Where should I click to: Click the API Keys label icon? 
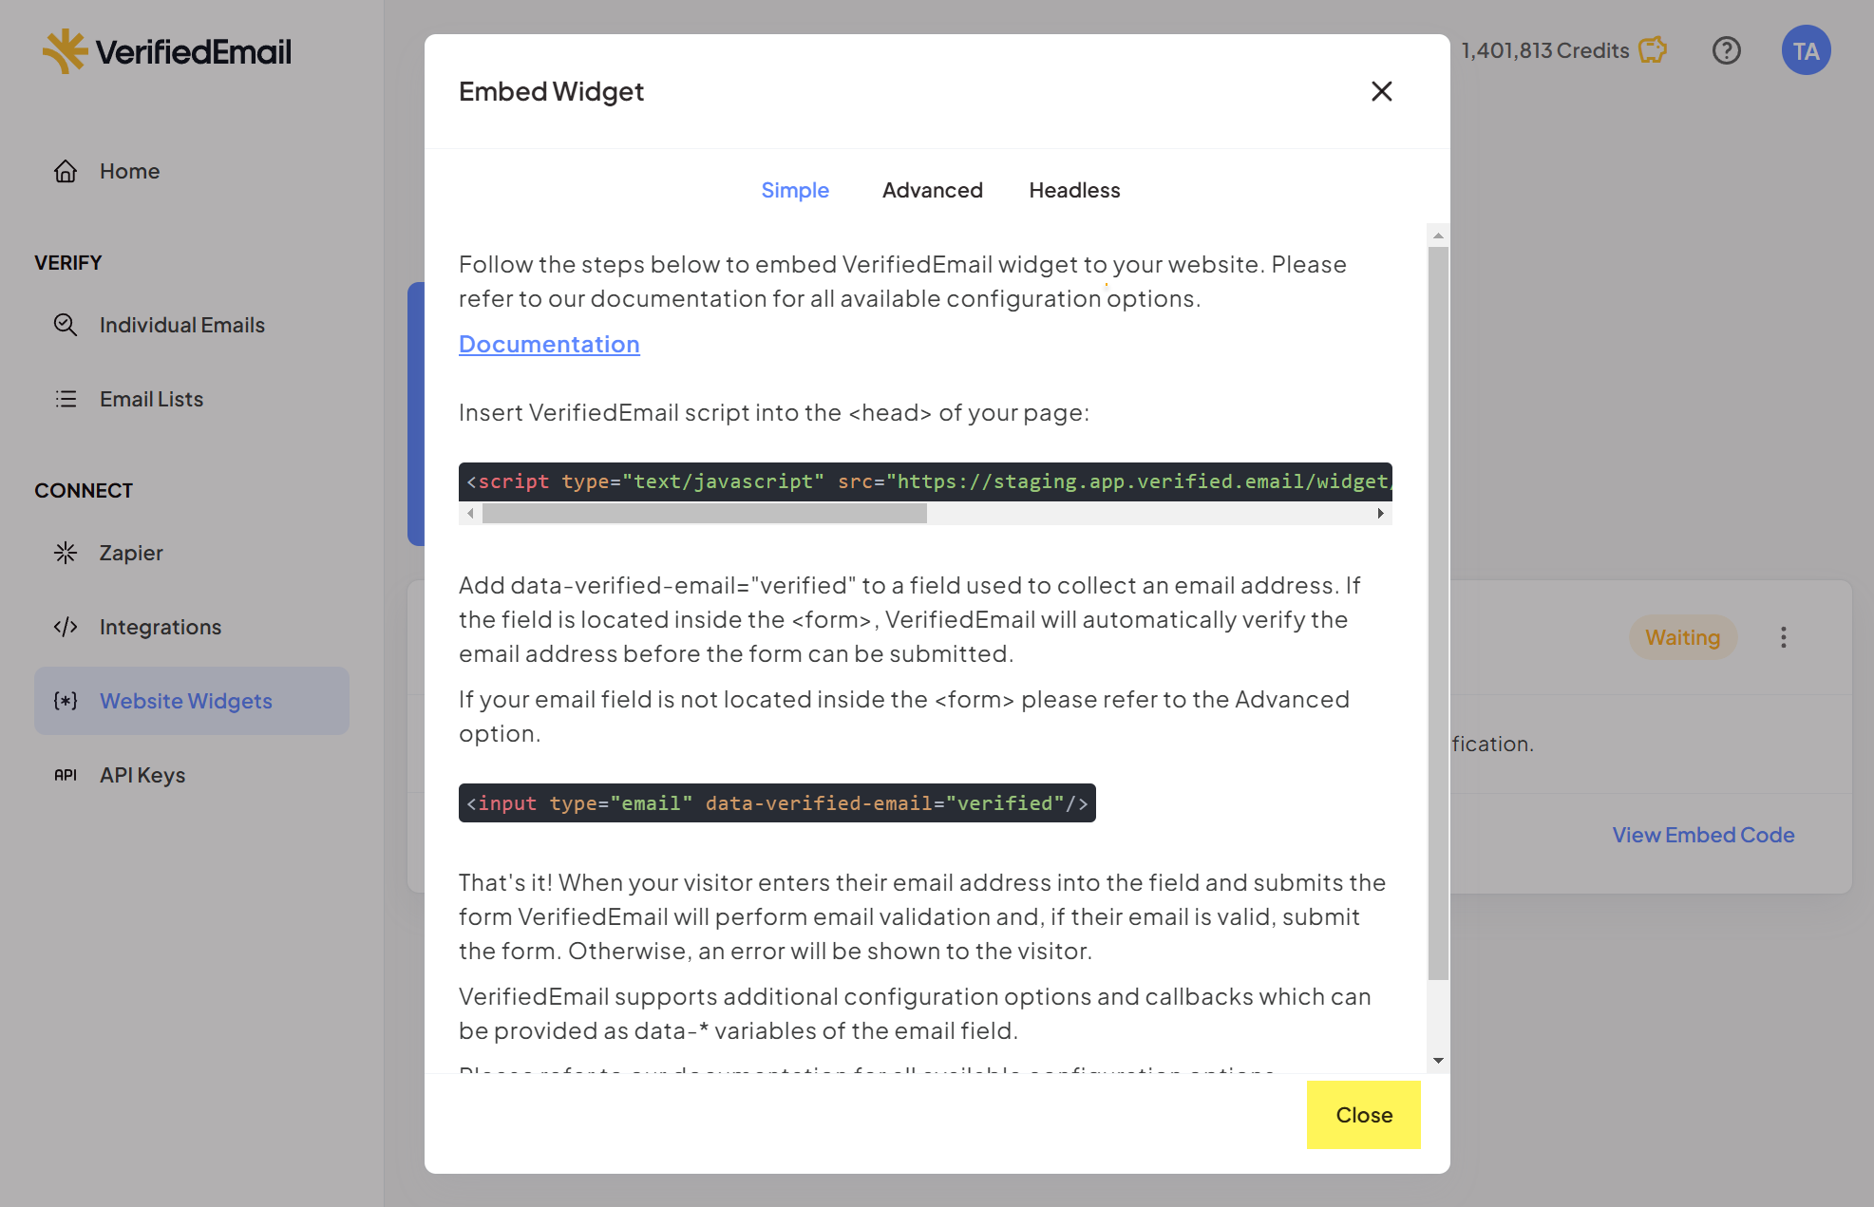66,774
